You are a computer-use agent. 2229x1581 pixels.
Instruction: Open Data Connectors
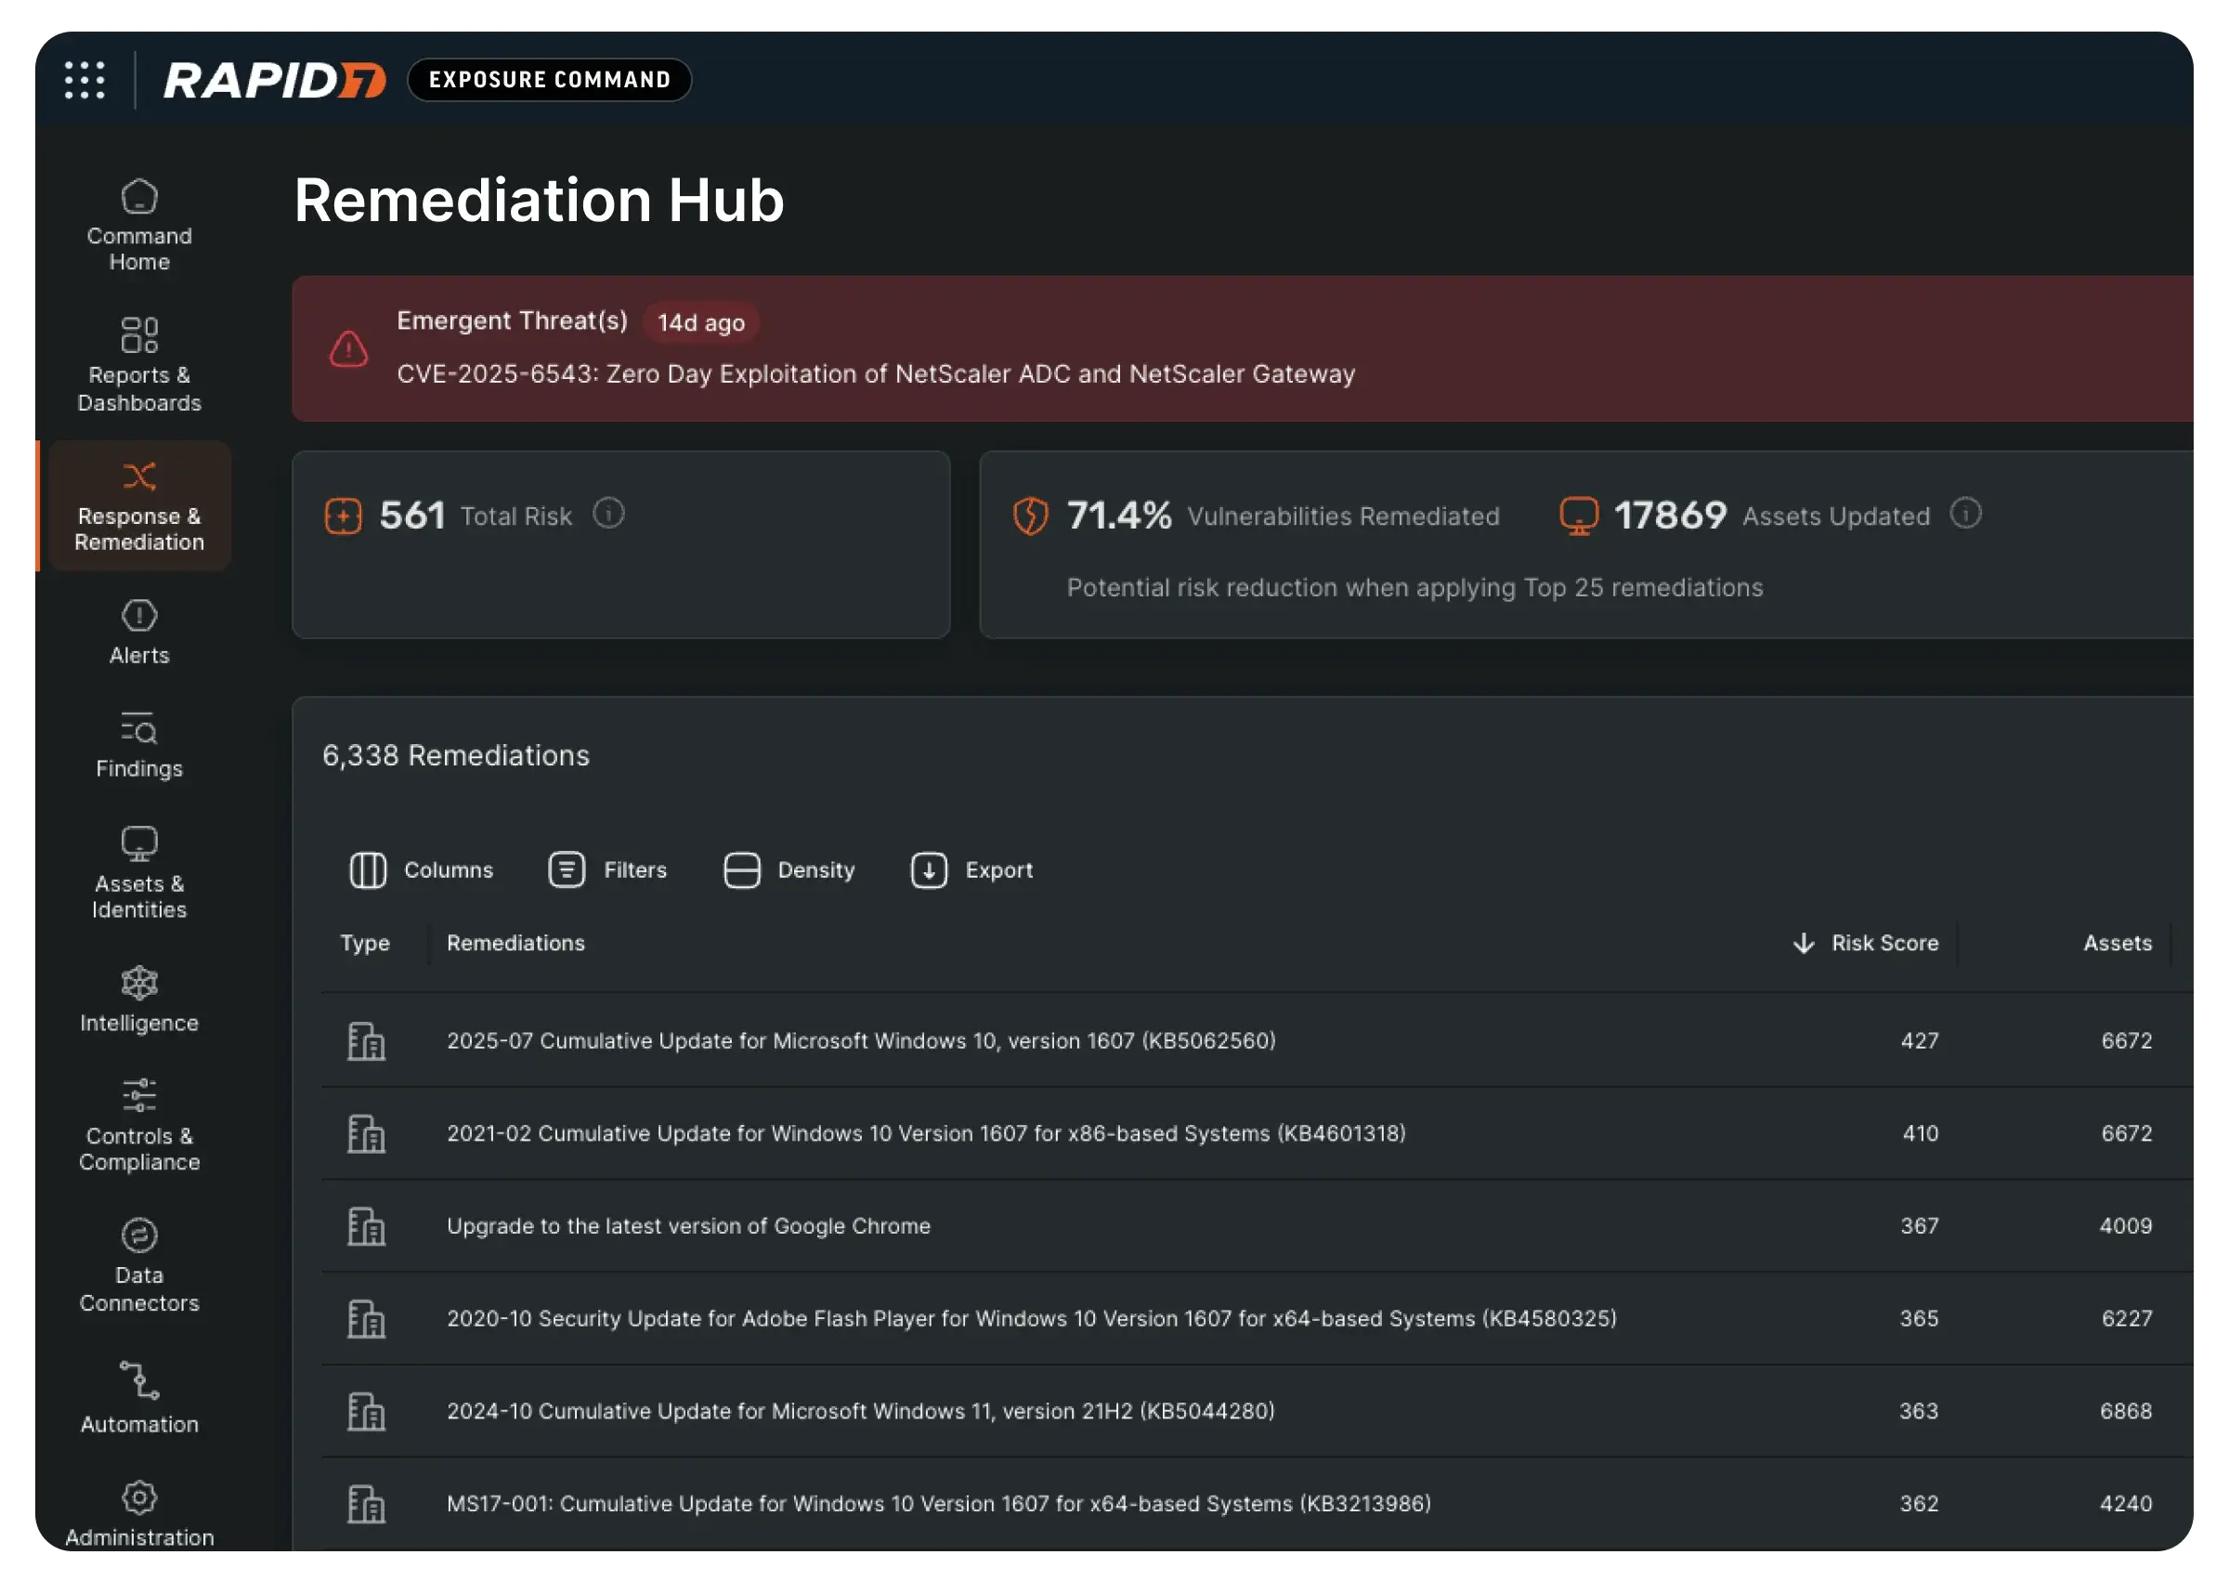(x=139, y=1265)
